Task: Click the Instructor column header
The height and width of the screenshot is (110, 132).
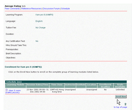Action: [x=70, y=86]
